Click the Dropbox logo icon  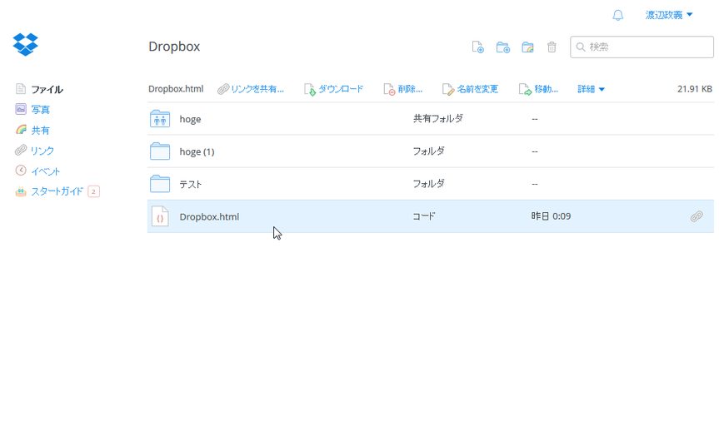pyautogui.click(x=25, y=44)
